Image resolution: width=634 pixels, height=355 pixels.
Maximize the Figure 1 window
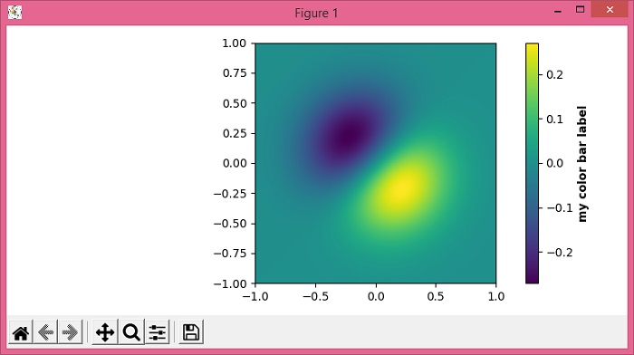click(x=580, y=10)
